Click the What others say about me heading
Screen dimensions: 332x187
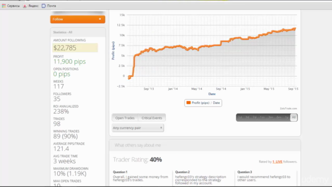pos(137,145)
